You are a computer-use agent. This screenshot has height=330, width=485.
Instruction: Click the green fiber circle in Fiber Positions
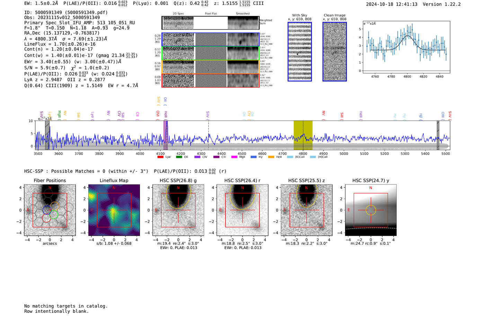pyautogui.click(x=53, y=214)
